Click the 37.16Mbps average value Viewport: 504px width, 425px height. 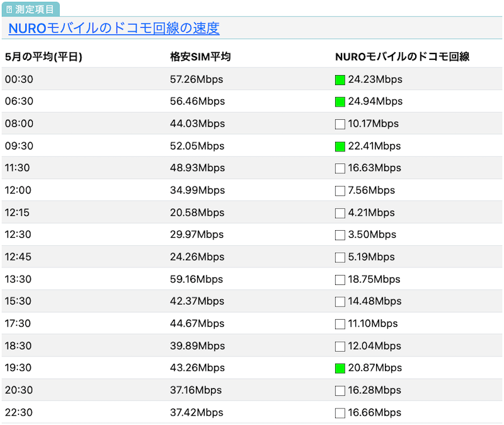click(196, 390)
